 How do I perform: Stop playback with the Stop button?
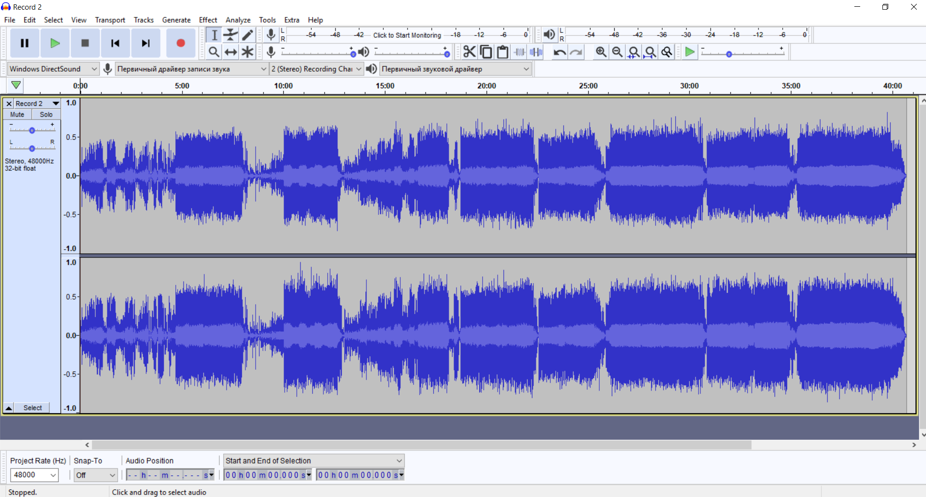coord(85,43)
